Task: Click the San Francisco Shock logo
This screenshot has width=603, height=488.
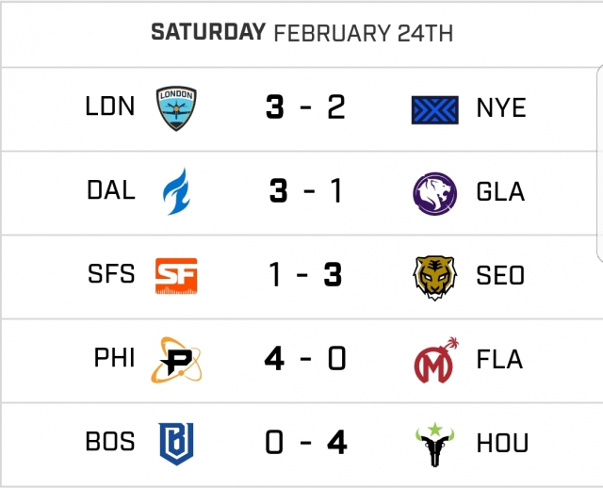Action: (176, 275)
